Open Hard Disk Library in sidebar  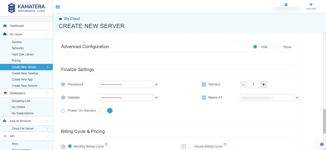(x=23, y=55)
